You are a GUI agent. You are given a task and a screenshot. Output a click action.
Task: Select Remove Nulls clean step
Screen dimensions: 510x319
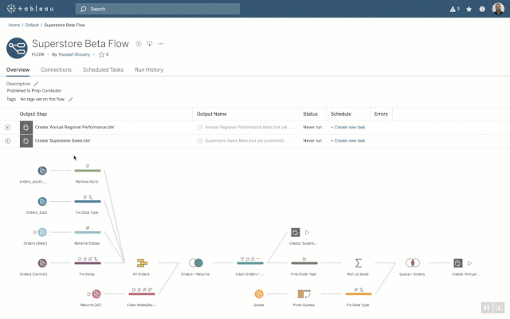point(88,170)
